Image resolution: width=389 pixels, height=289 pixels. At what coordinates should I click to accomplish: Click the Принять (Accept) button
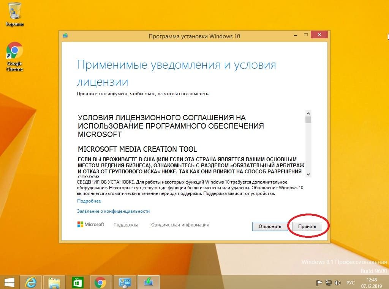click(x=307, y=226)
